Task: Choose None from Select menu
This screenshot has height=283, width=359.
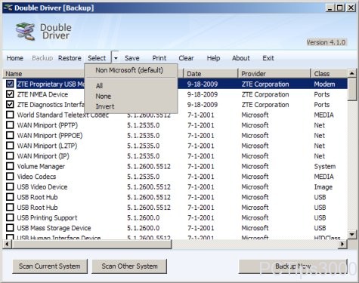Action: (104, 96)
